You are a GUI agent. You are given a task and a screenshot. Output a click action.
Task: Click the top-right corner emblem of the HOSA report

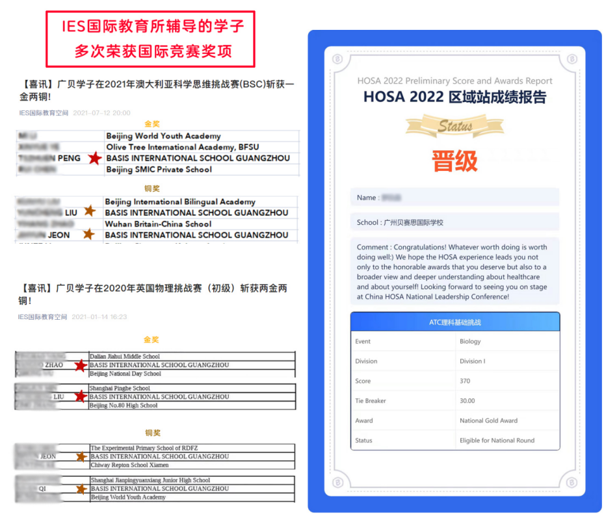click(x=572, y=59)
